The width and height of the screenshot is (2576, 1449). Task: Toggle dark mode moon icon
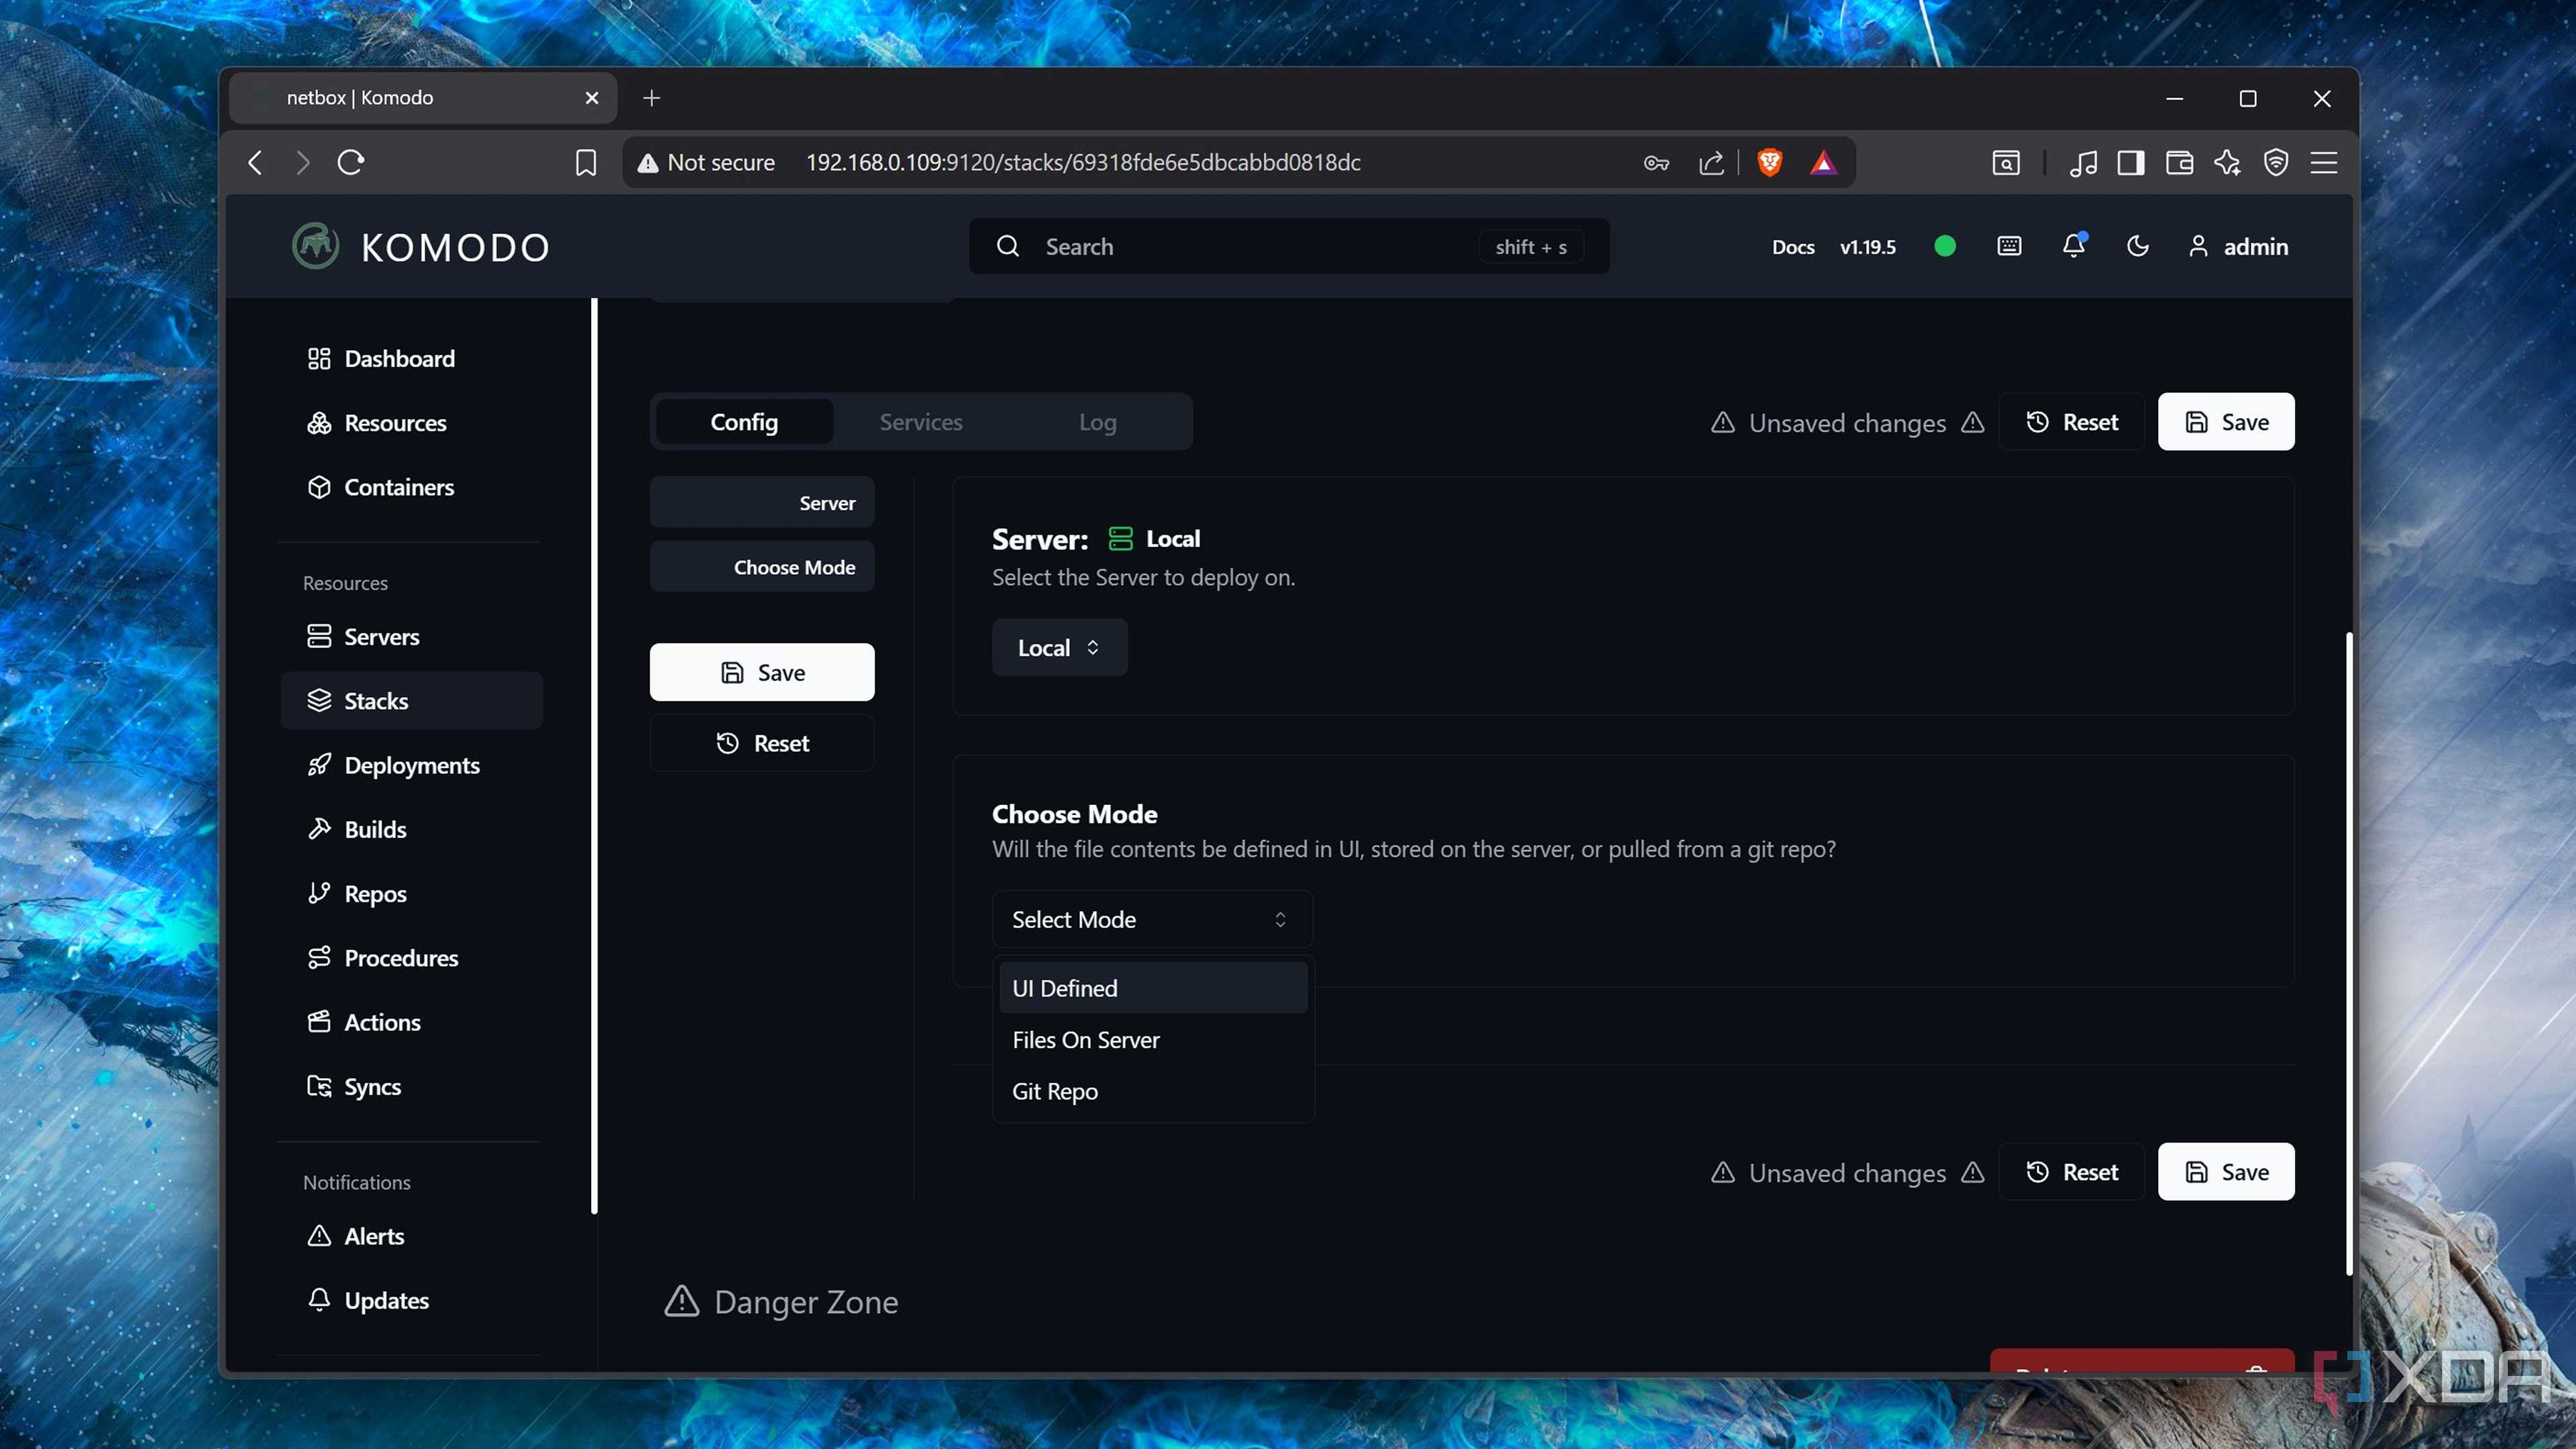coord(2137,246)
